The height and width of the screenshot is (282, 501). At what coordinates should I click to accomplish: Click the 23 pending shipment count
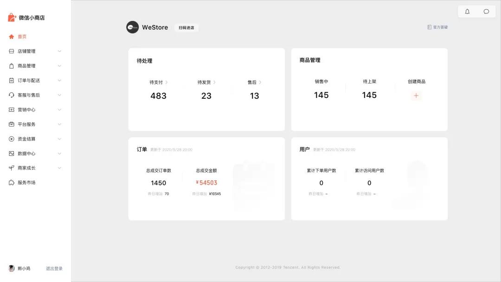[x=206, y=96]
